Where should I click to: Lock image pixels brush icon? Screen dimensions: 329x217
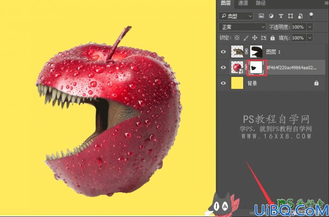click(246, 38)
